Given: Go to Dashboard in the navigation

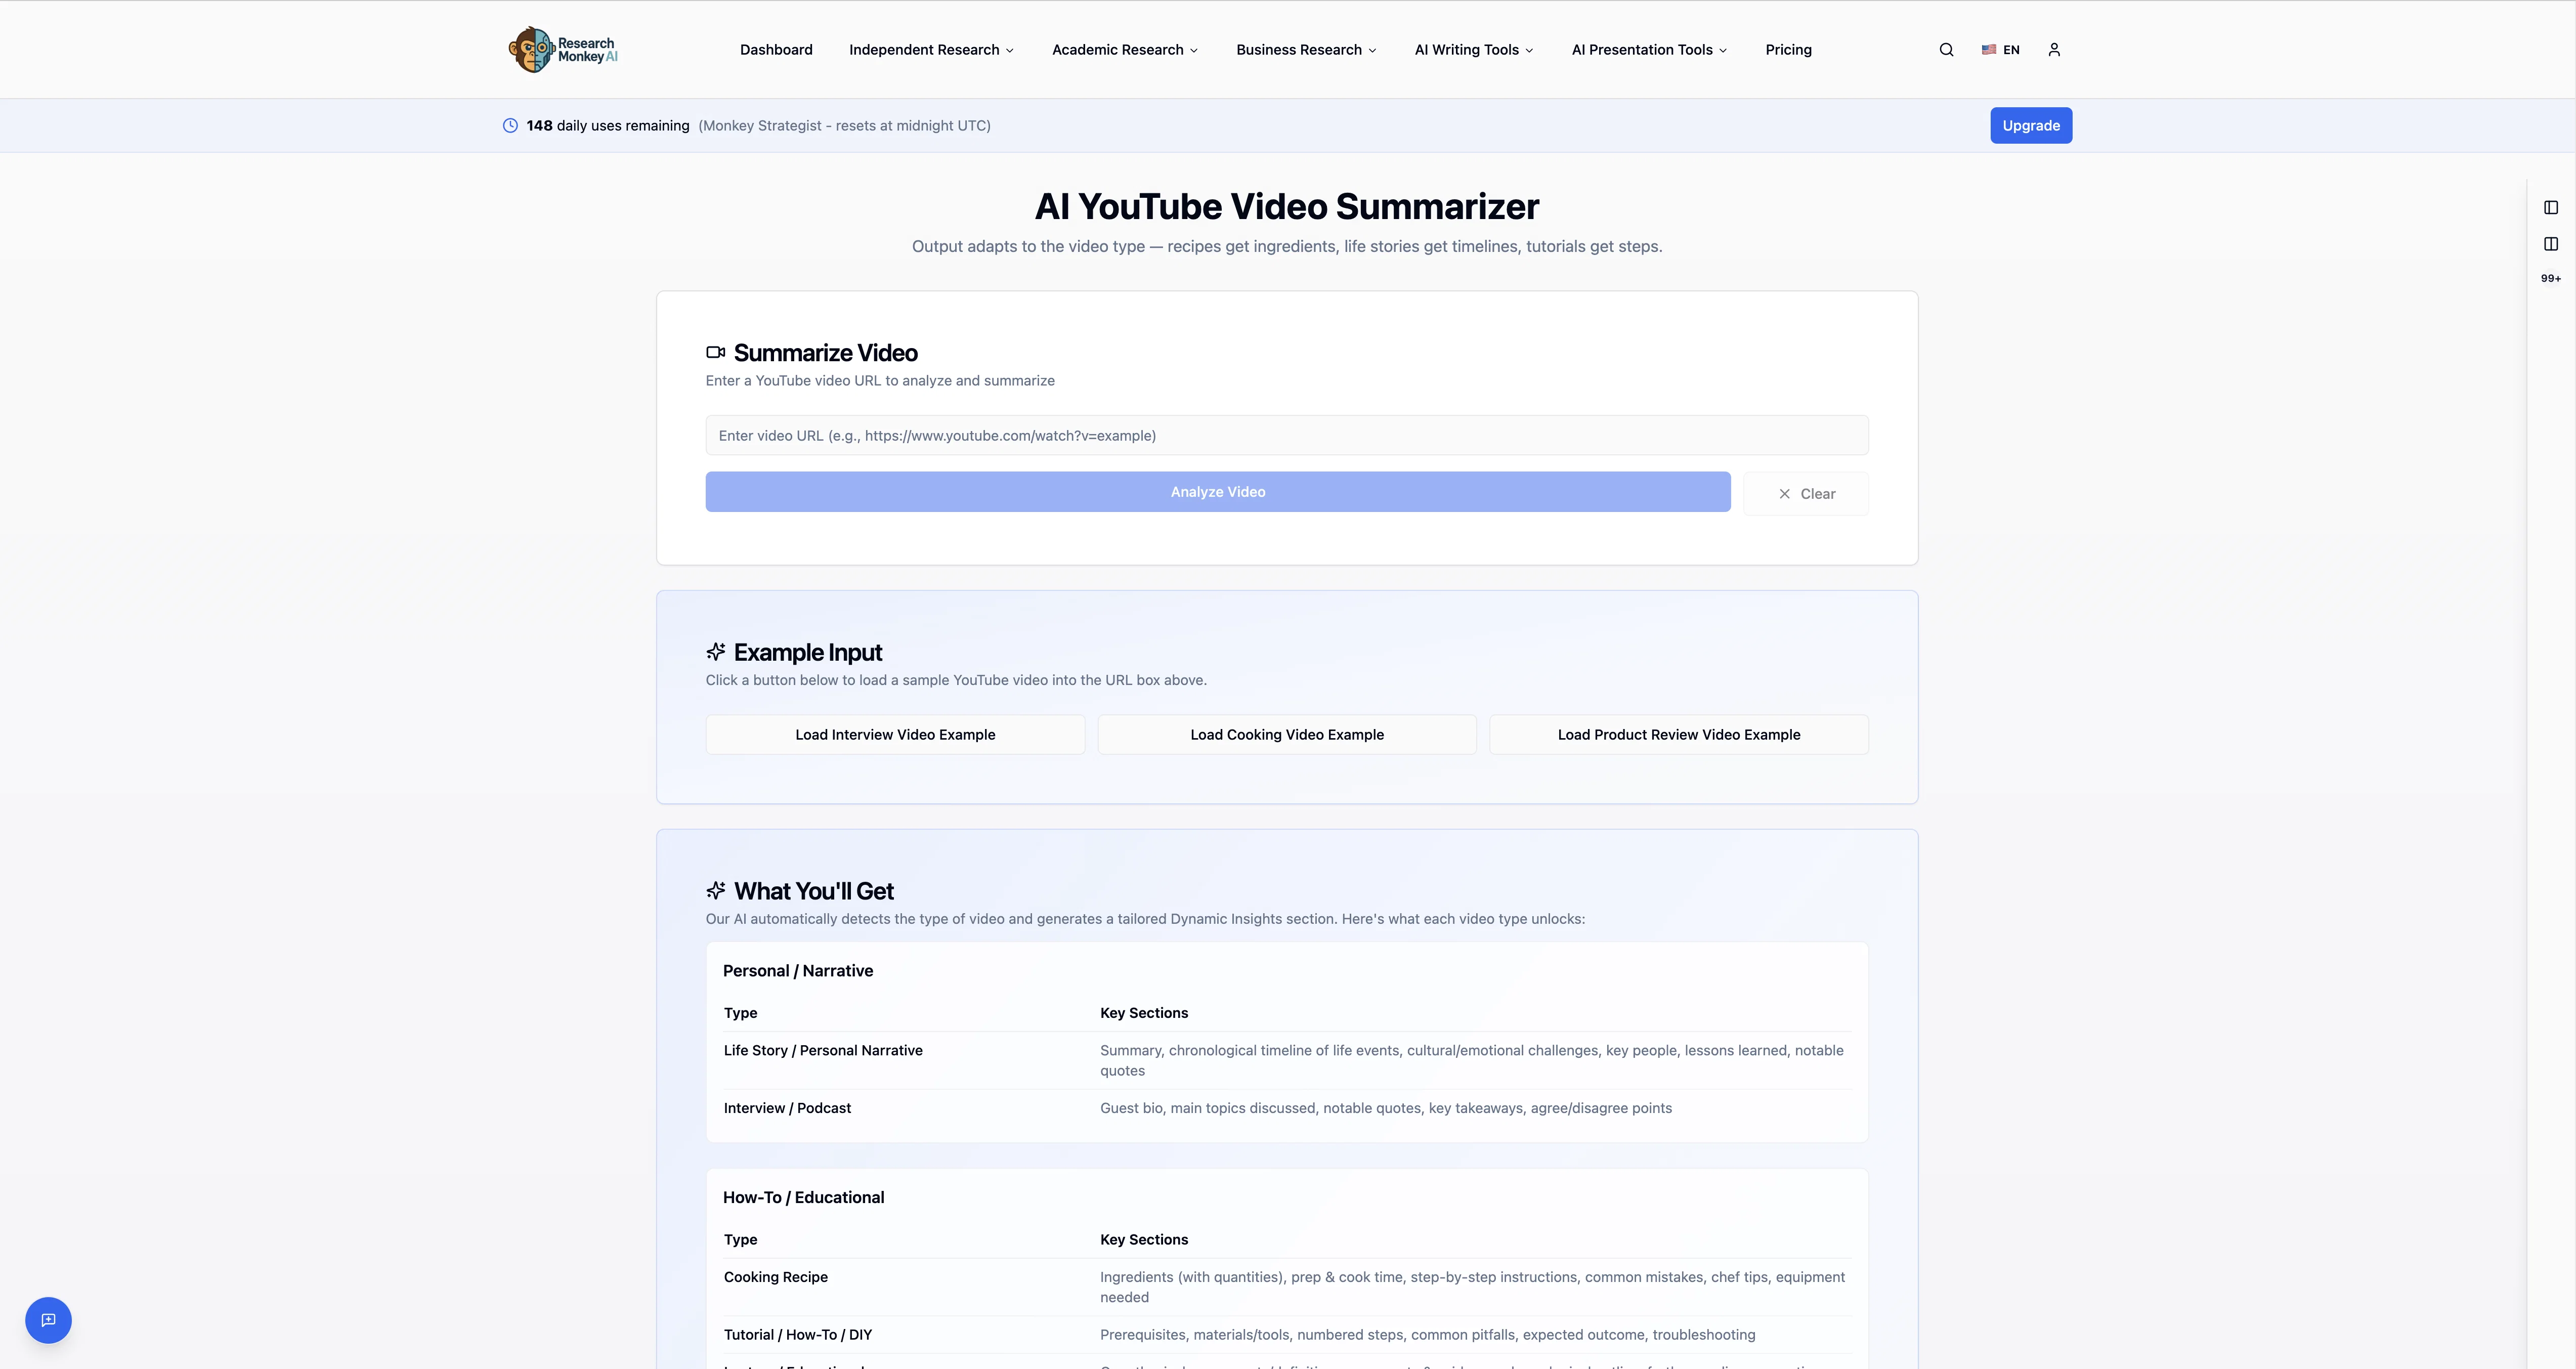Looking at the screenshot, I should 776,50.
